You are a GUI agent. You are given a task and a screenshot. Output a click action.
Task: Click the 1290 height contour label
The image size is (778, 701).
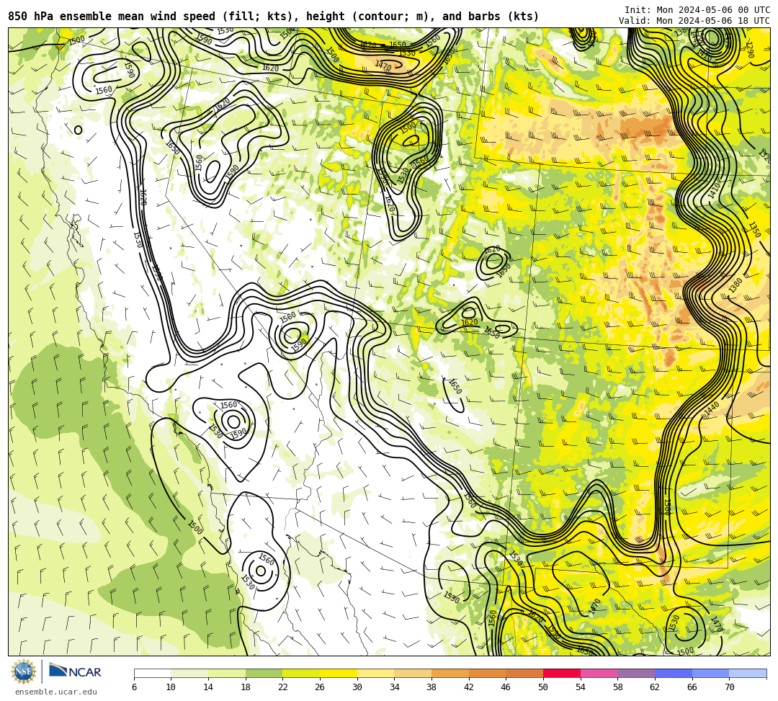(750, 49)
